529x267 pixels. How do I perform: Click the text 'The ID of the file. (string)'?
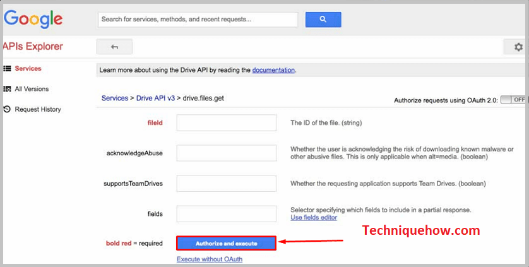point(326,123)
